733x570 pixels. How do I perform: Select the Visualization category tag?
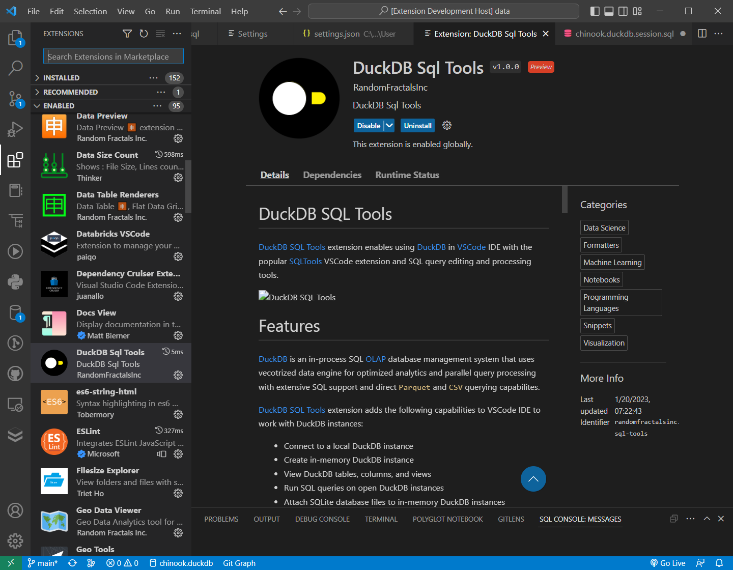click(604, 343)
